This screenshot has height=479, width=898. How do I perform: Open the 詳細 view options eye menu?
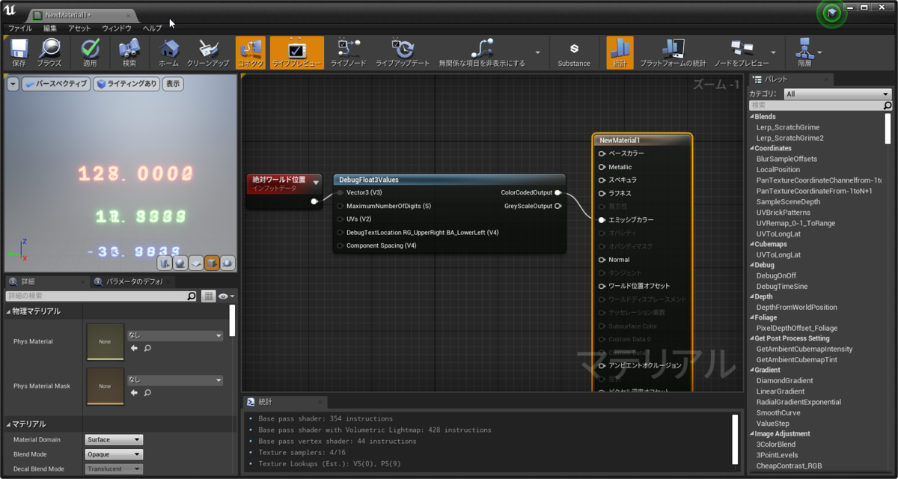tap(226, 296)
